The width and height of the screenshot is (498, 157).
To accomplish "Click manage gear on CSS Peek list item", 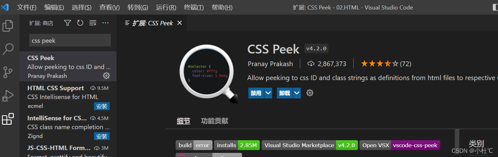I will pyautogui.click(x=106, y=76).
